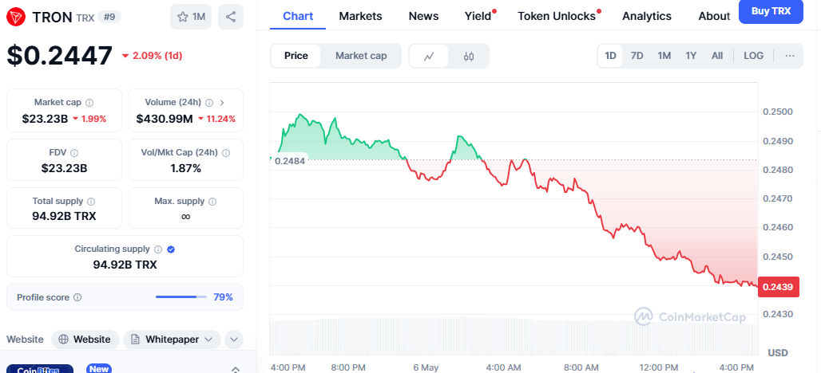Click the star watchlist 1M button
The height and width of the screenshot is (373, 821).
click(x=191, y=17)
